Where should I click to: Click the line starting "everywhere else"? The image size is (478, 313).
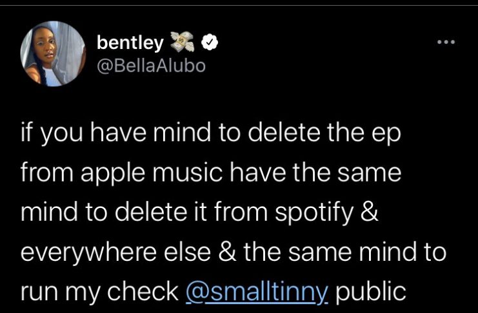click(x=234, y=252)
